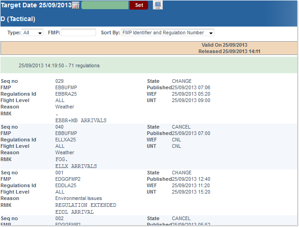
Task: Select regulation Id ELLXA25
Action: click(x=66, y=140)
